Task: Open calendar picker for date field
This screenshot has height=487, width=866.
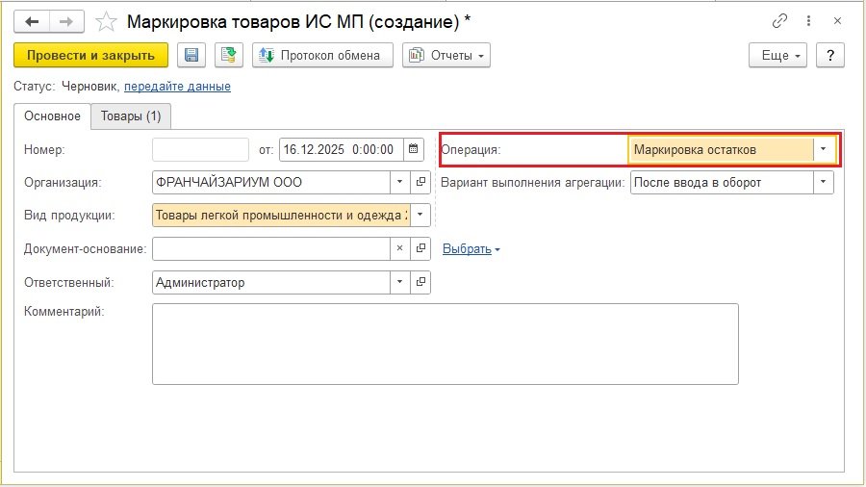Action: (414, 149)
